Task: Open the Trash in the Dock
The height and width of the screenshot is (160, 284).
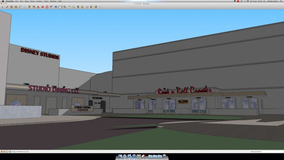Action: coord(164,156)
